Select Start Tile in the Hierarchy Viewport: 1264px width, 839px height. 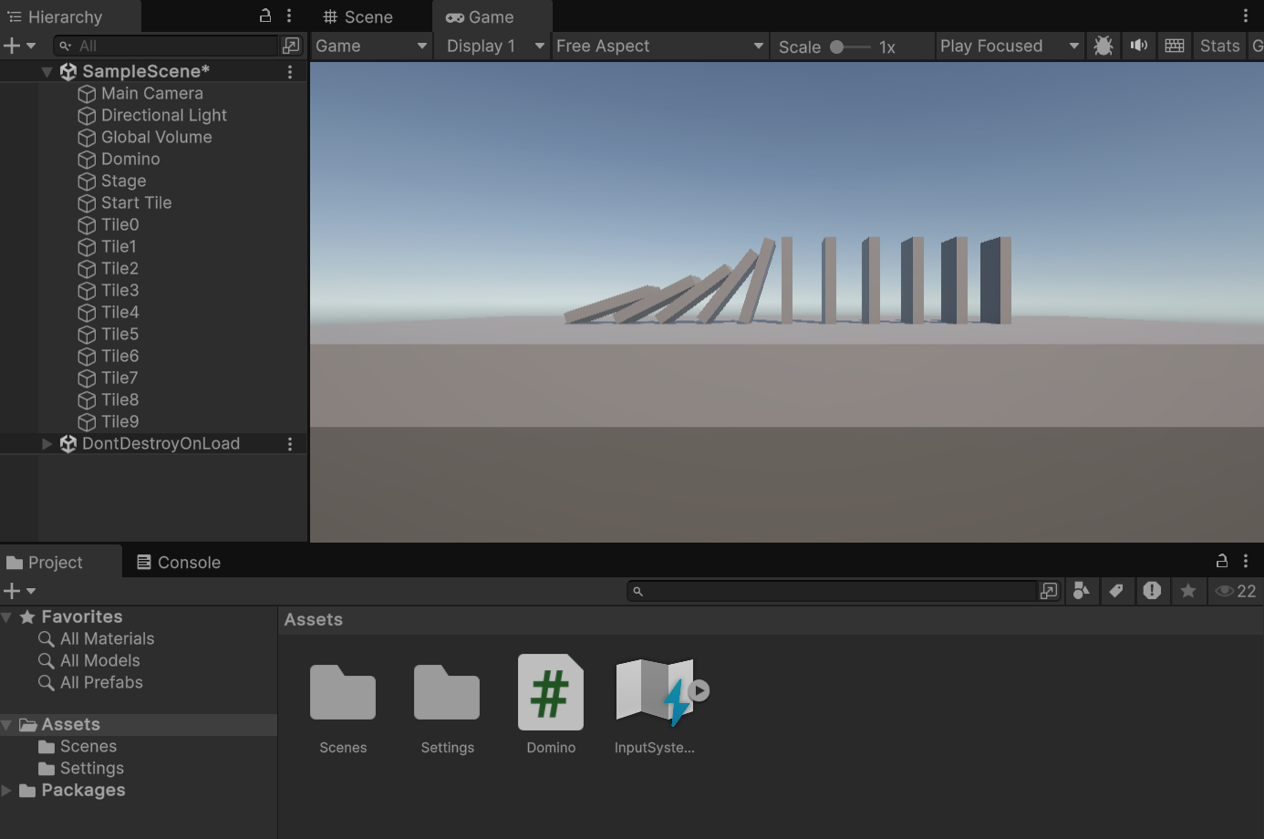(x=136, y=202)
